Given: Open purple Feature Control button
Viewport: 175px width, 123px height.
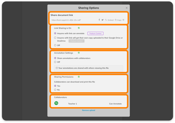Looking at the screenshot, I should [x=95, y=34].
